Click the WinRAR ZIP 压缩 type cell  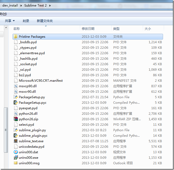(127, 119)
